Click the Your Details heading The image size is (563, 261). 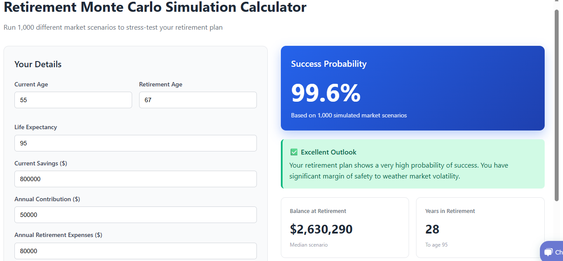tap(38, 65)
